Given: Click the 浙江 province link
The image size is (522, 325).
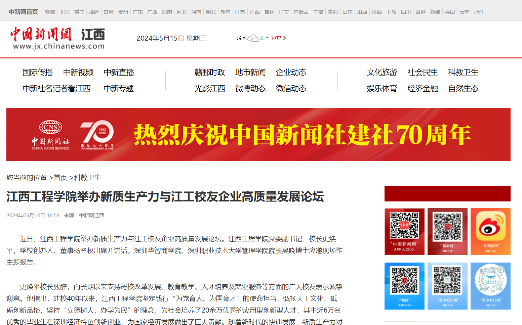Looking at the screenshot, I should pyautogui.click(x=479, y=12).
